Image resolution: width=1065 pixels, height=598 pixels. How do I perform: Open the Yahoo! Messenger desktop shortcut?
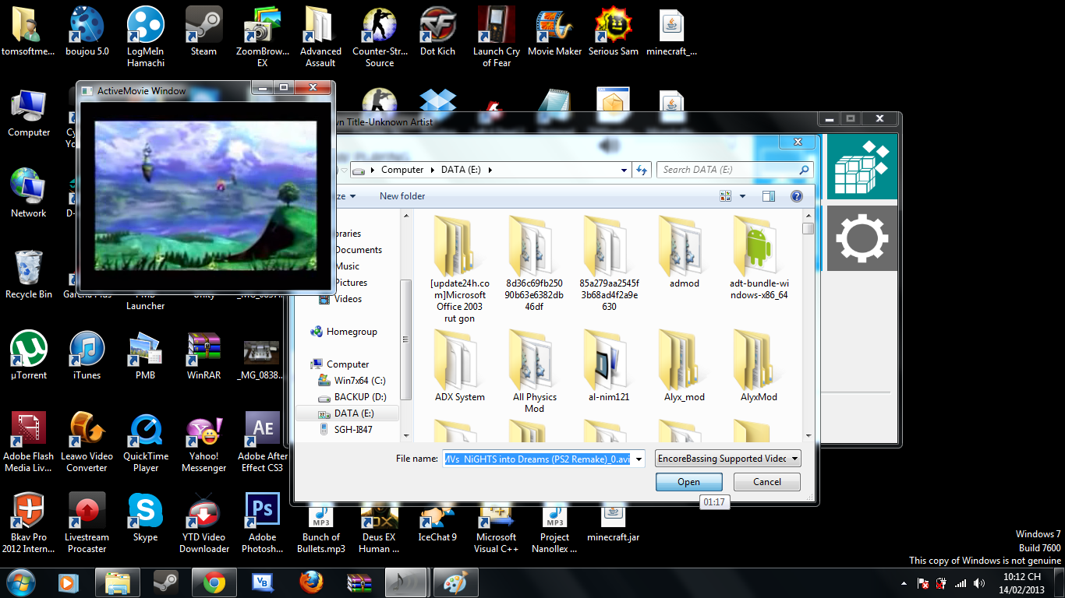pos(203,442)
